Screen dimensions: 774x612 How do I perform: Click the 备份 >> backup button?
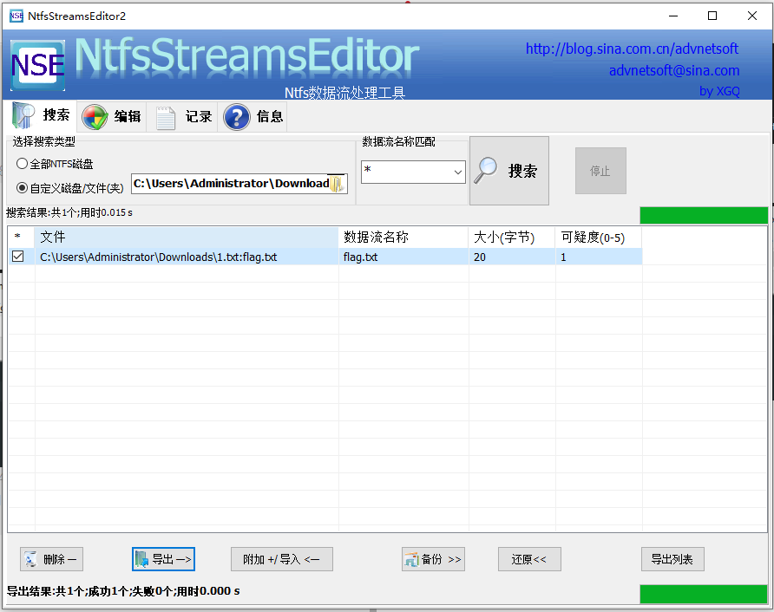click(x=433, y=559)
